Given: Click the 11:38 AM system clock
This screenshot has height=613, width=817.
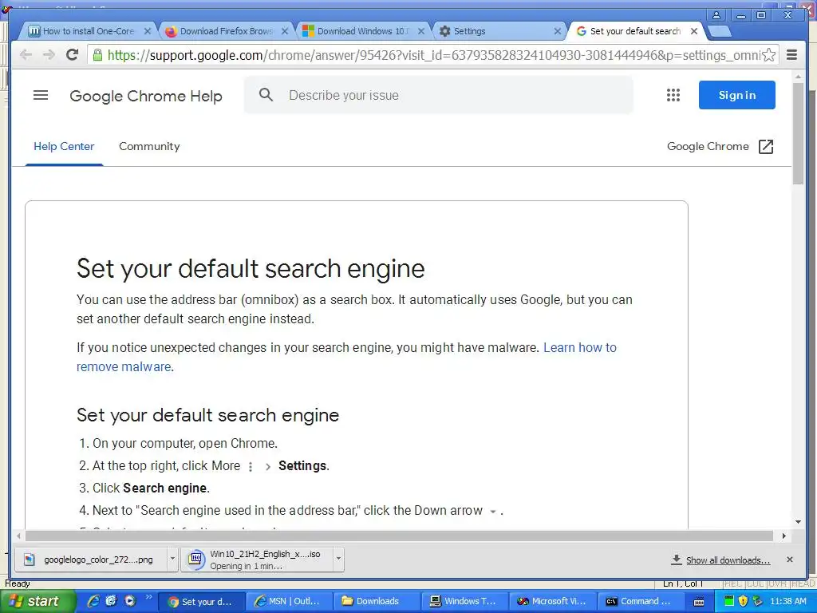Looking at the screenshot, I should click(x=787, y=601).
